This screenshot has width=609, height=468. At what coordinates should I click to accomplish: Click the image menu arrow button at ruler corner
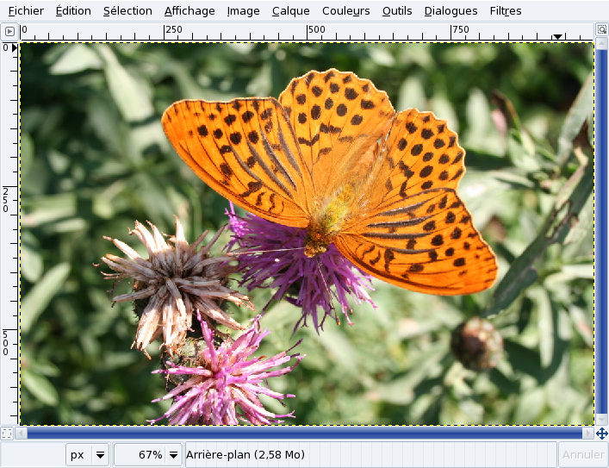9,31
